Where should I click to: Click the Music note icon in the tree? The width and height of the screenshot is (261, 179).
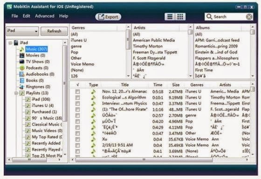tap(22, 49)
